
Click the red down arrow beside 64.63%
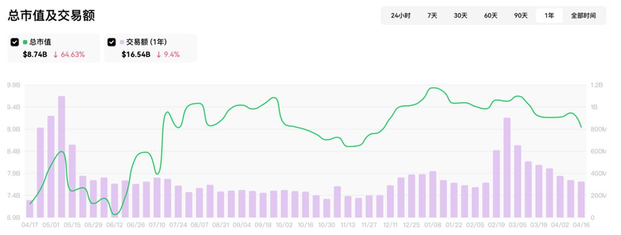(x=55, y=54)
